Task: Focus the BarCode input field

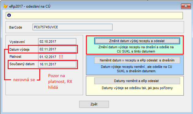Action: pyautogui.click(x=72, y=27)
